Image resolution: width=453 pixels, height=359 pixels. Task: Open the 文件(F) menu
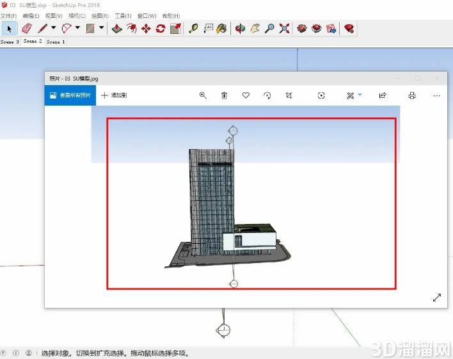pos(9,16)
